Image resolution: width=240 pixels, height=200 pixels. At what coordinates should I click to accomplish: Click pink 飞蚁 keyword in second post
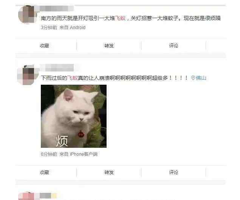[73, 78]
